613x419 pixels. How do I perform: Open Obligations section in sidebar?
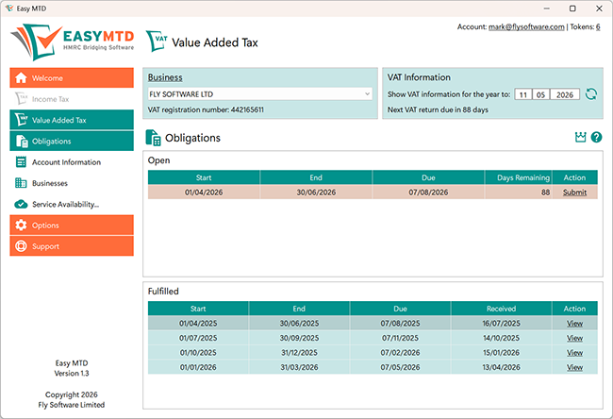pos(72,142)
